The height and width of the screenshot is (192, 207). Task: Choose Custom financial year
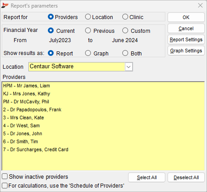pyautogui.click(x=125, y=31)
